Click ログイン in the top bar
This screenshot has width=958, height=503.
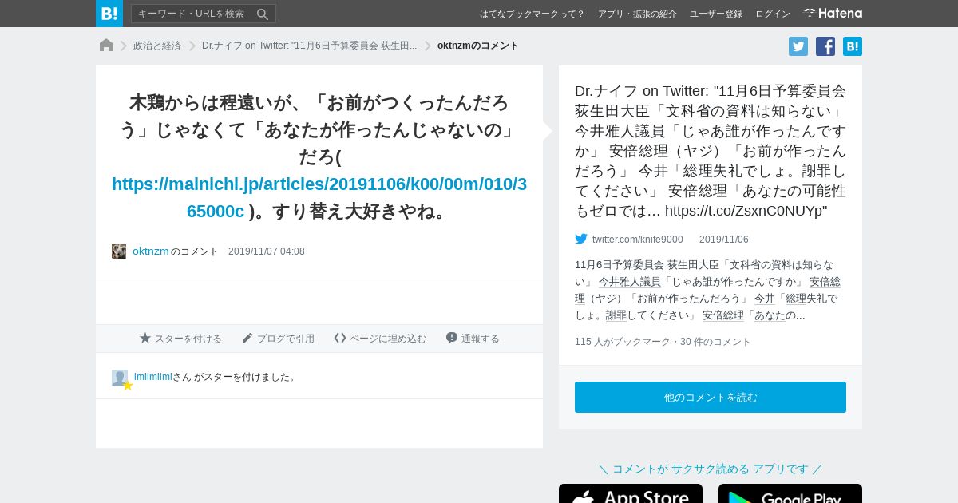[773, 14]
